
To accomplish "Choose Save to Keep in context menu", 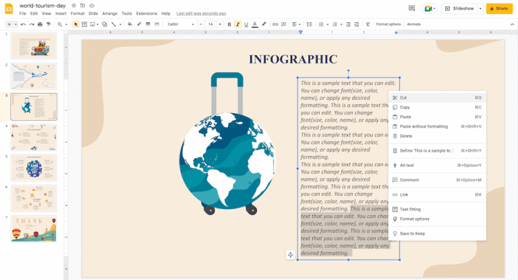I will [437, 233].
